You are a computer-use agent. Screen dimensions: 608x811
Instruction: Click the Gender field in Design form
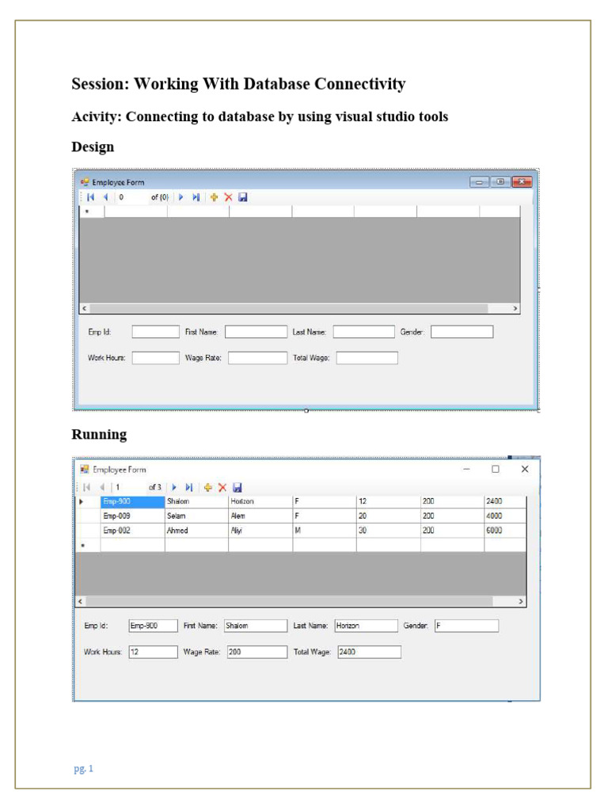pos(462,332)
